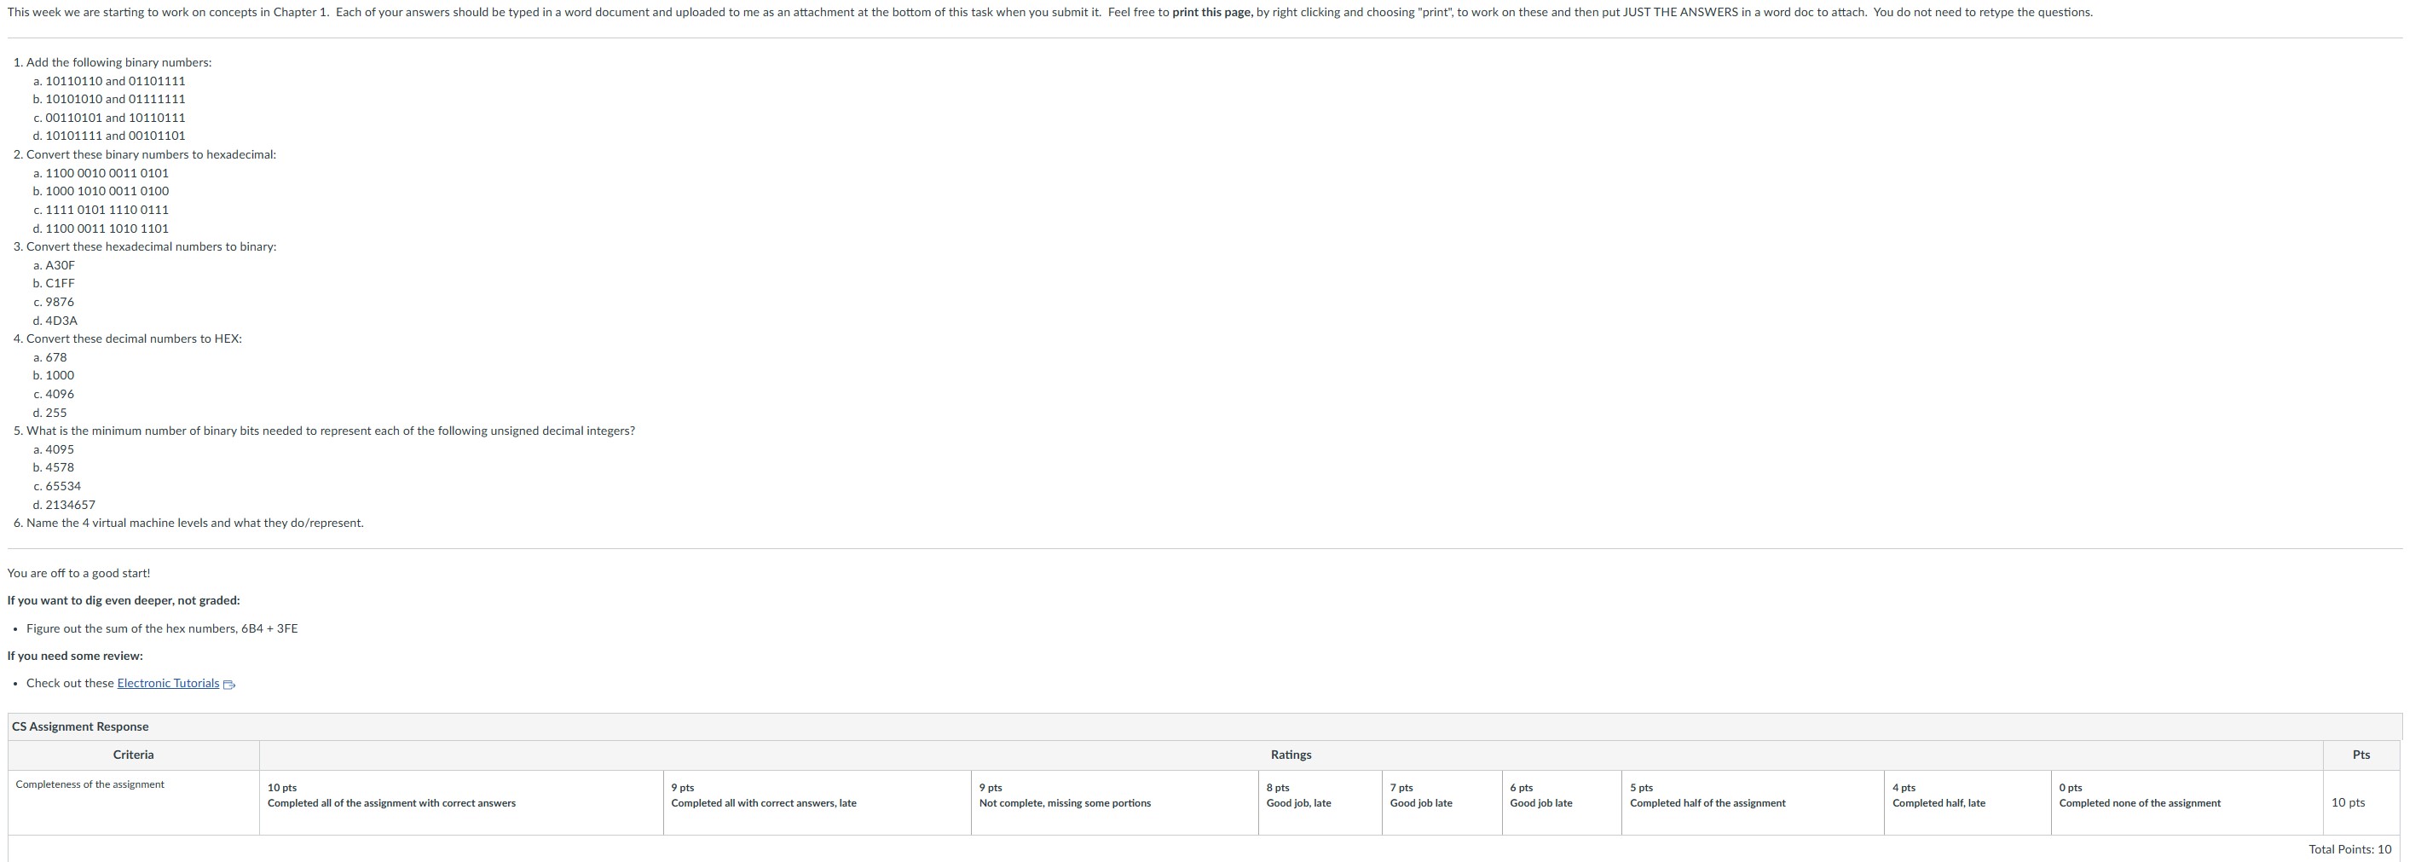Select the 7 pts "Good job late" rating
This screenshot has width=2421, height=862.
click(x=1442, y=803)
